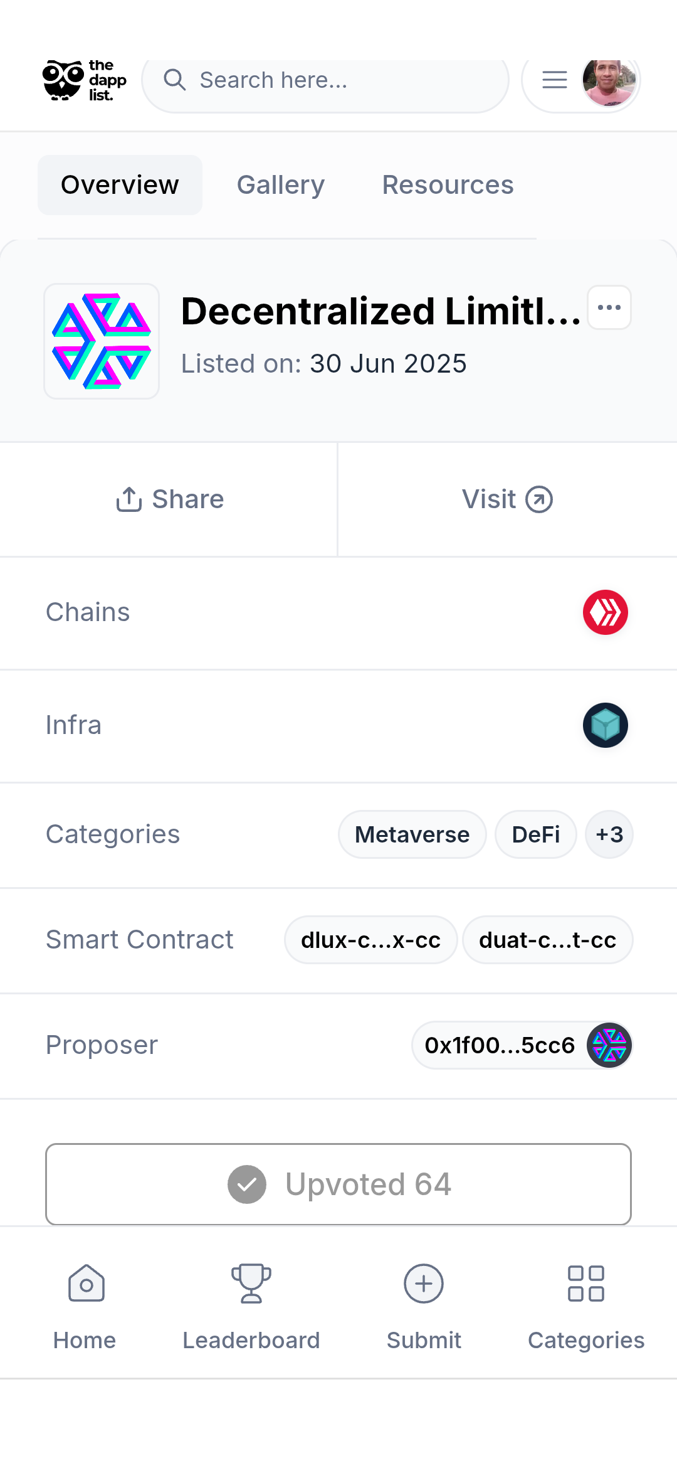Screen dimensions: 677x1468
Task: Open the three-dot options menu
Action: (x=609, y=307)
